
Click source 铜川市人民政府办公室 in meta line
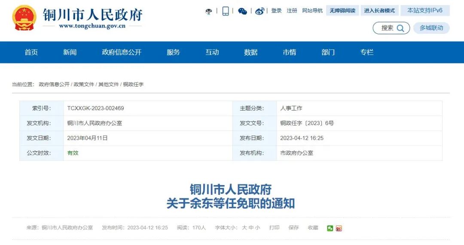[67, 228]
